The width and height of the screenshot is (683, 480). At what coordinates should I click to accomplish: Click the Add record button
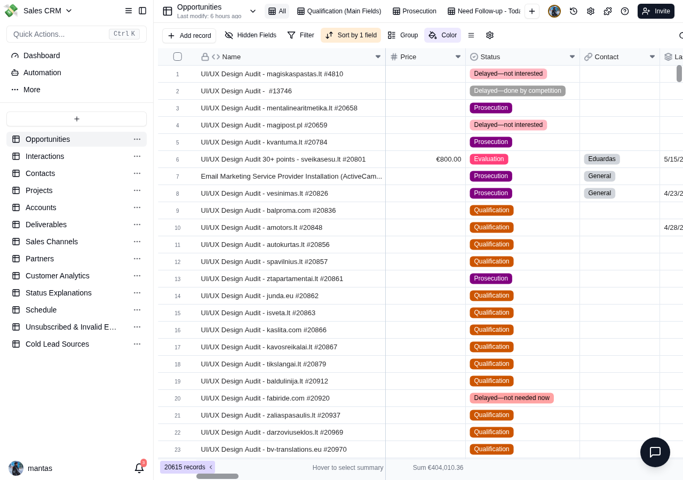(189, 36)
